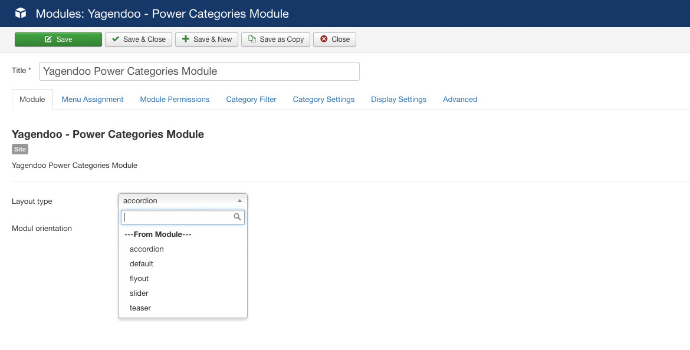The image size is (690, 350).
Task: Click the Title input field
Action: [x=199, y=71]
